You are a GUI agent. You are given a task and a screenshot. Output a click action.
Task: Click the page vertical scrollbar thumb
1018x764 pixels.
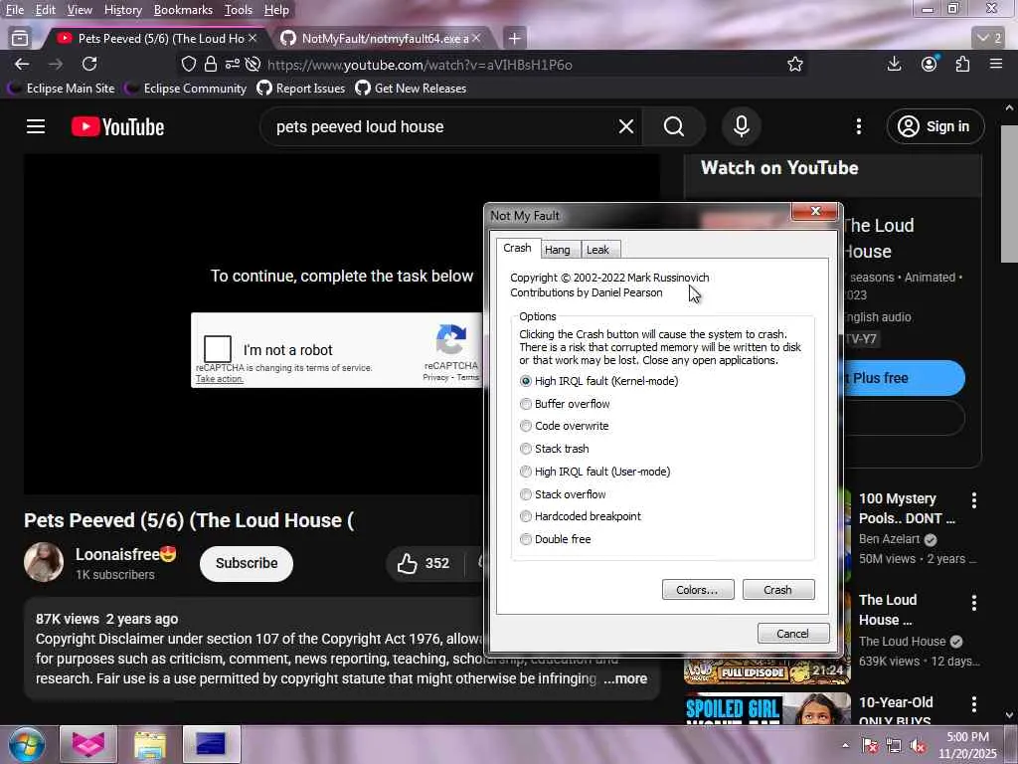pos(1009,195)
